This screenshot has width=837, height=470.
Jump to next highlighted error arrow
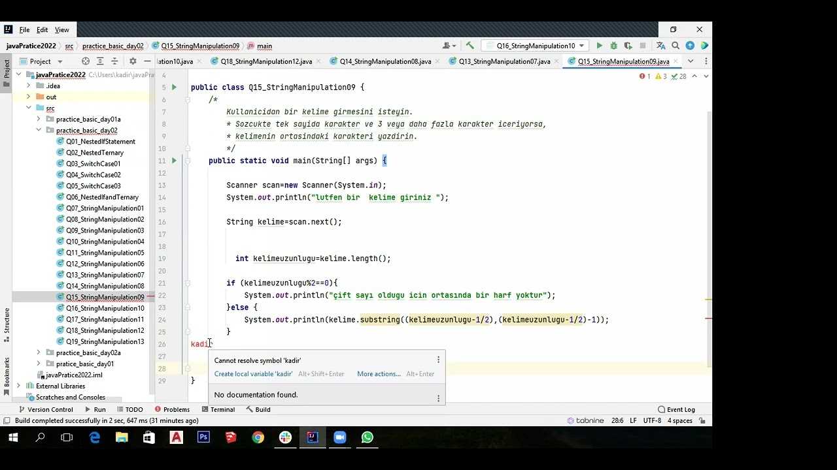[705, 76]
